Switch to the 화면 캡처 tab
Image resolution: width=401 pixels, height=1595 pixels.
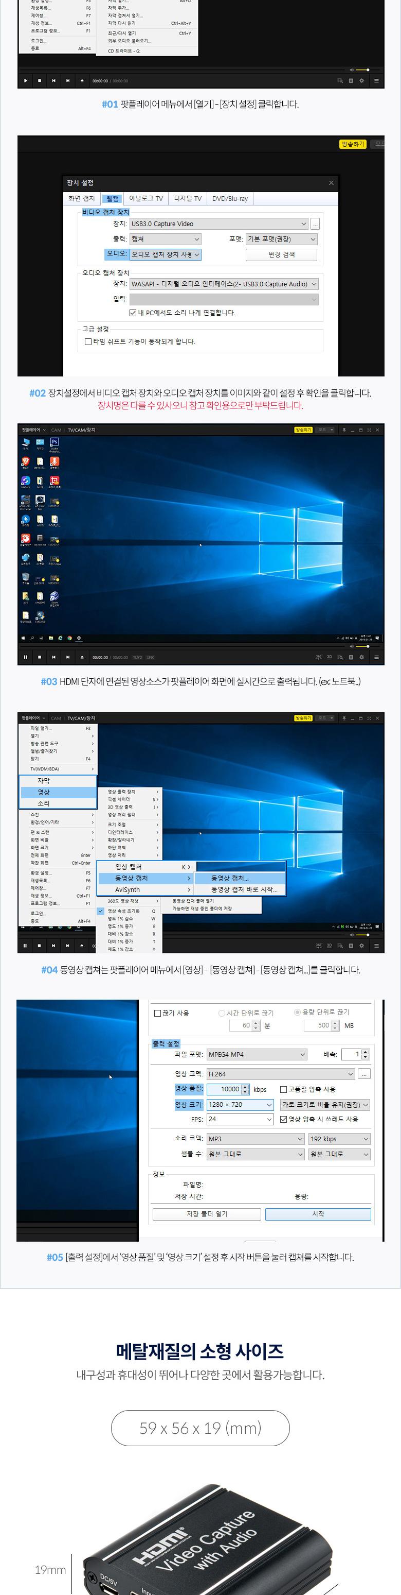point(82,198)
